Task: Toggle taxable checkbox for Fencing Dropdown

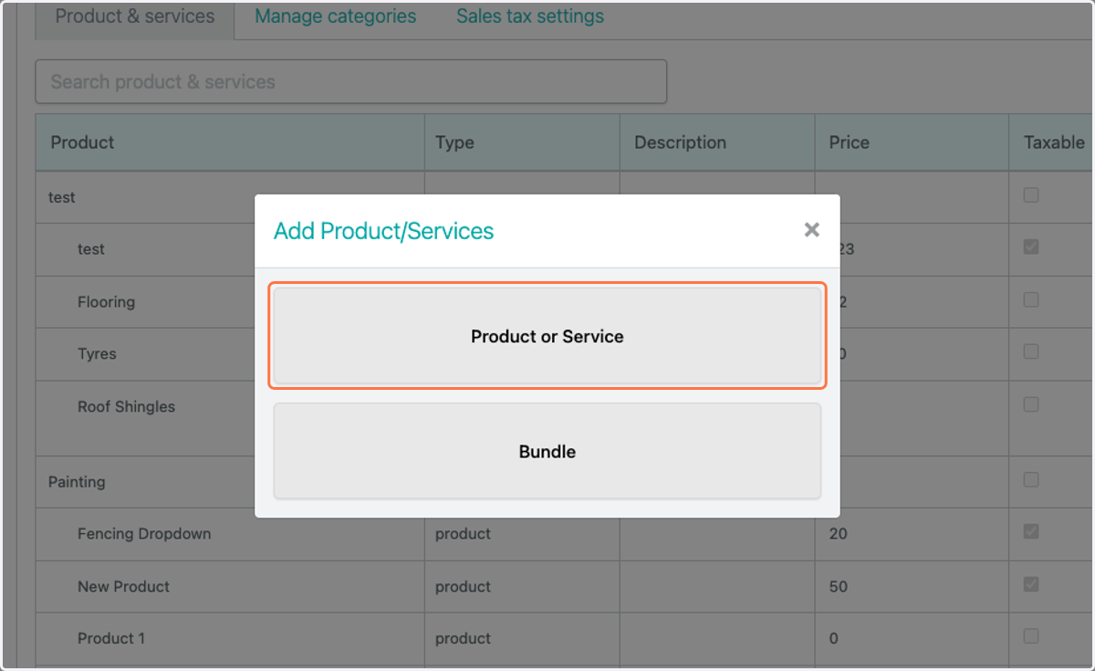Action: (1031, 531)
